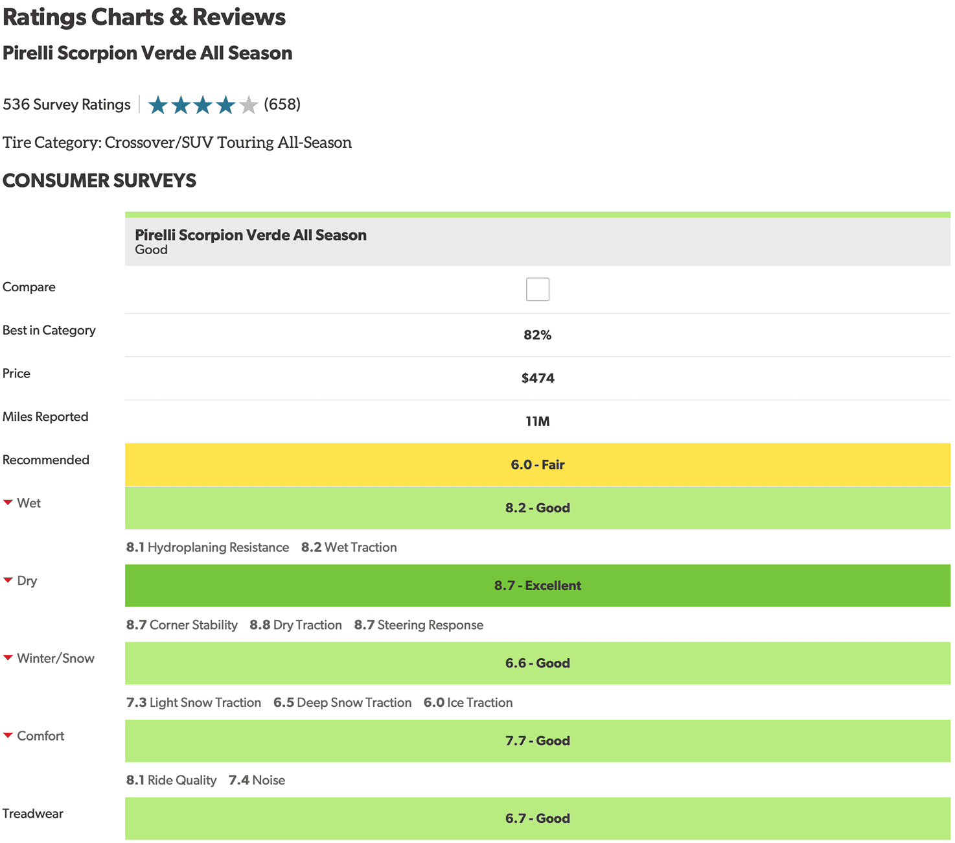Click the $474 price value

538,378
